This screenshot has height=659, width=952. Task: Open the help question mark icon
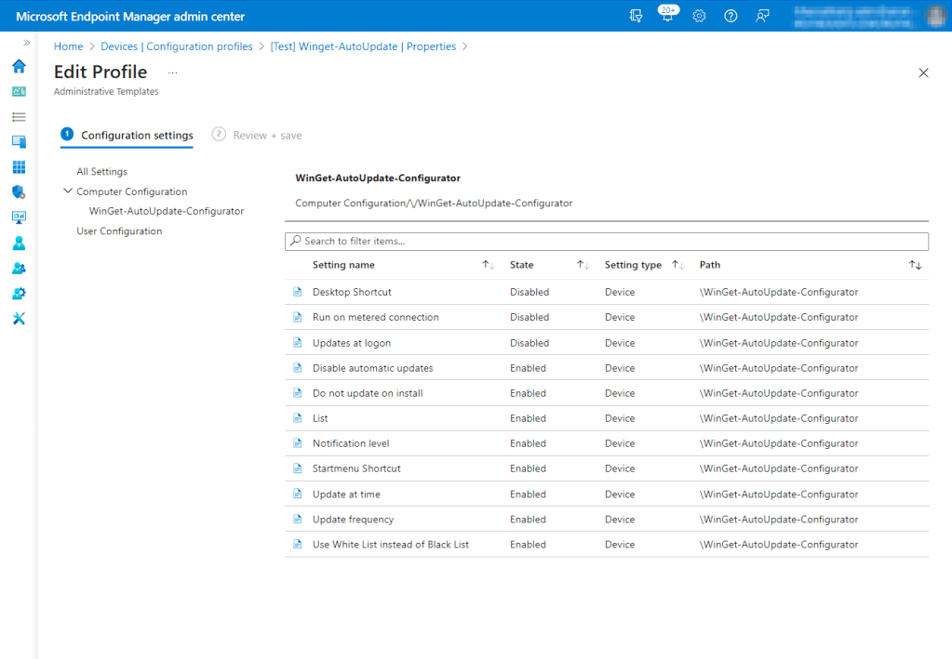731,15
